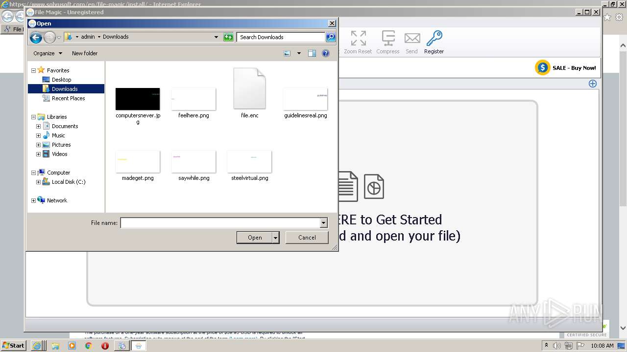The width and height of the screenshot is (627, 352).
Task: Expand the Music library
Action: tap(38, 135)
